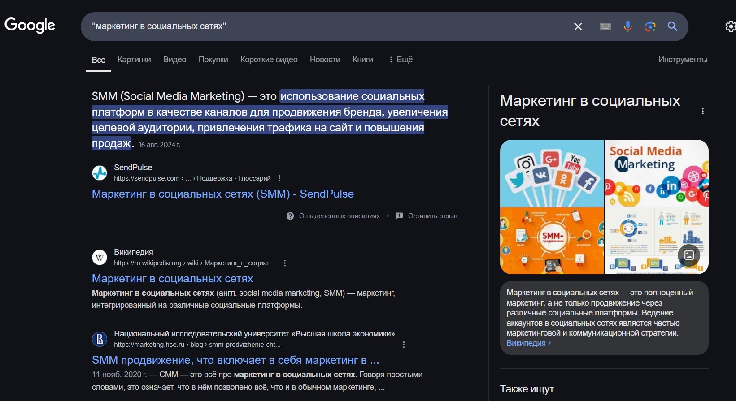Open Инструменты search tools
Screen dimensions: 736x401
[x=683, y=60]
